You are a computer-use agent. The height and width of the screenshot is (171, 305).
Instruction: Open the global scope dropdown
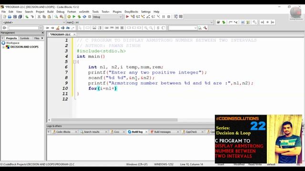(64, 22)
